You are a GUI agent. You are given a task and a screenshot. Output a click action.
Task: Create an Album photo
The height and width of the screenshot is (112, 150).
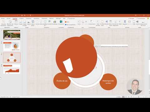click(x=33, y=23)
